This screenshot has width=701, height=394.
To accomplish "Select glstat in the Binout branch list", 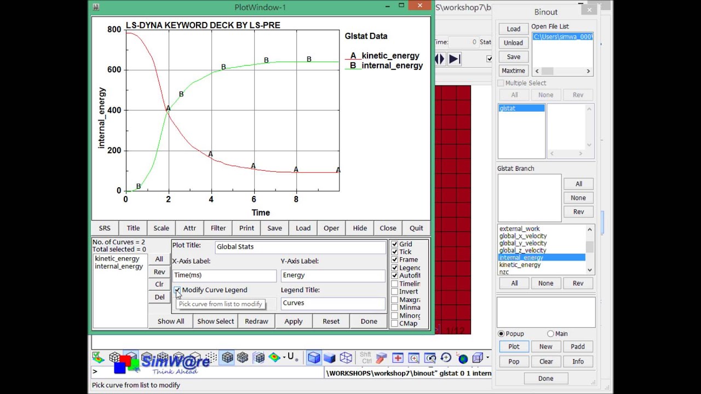I will [x=521, y=108].
